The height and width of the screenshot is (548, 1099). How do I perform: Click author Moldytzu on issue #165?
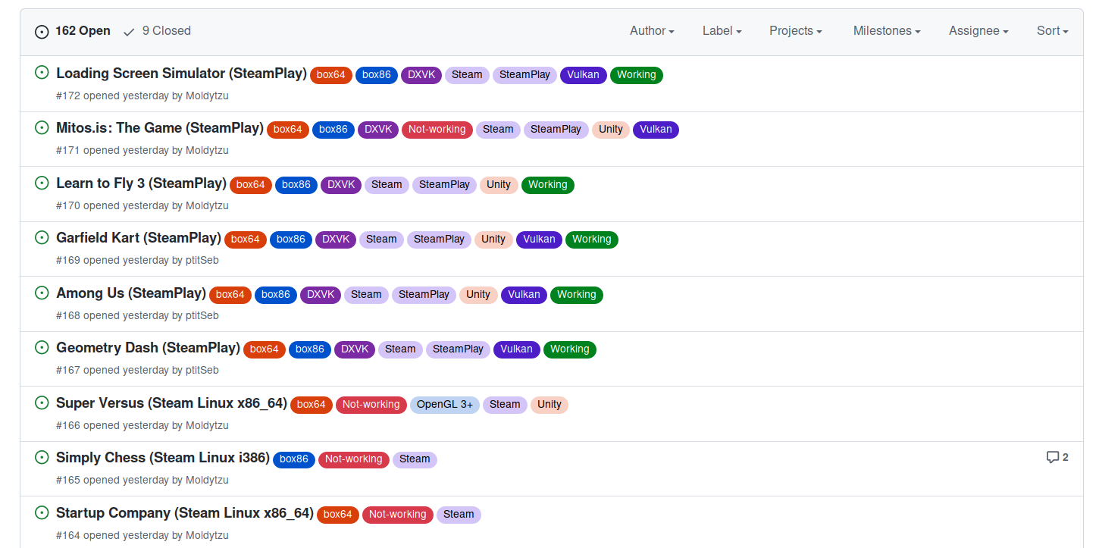[207, 481]
